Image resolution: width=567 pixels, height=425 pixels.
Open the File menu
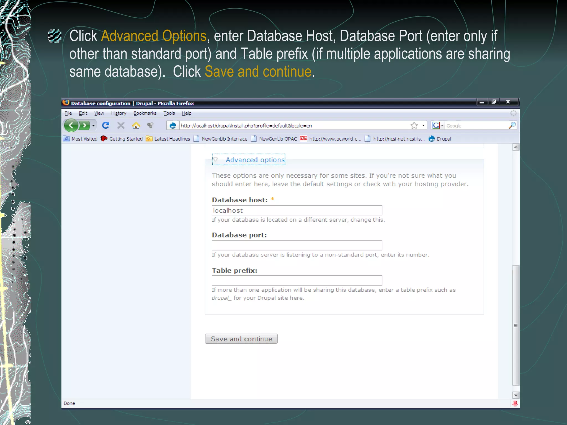click(68, 113)
